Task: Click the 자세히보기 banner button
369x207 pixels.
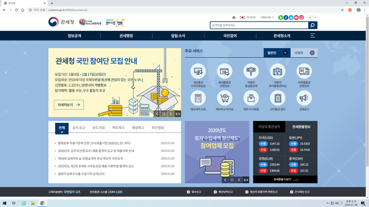Action: tap(69, 105)
